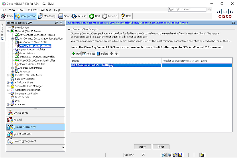Move image down with the down arrow
238x158 pixels.
pyautogui.click(x=117, y=54)
